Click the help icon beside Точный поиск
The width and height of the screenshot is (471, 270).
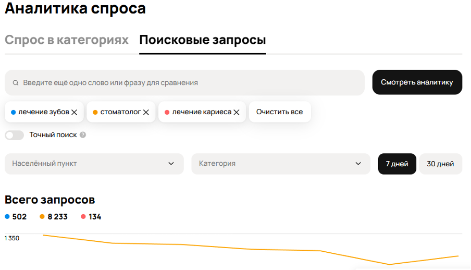[83, 135]
